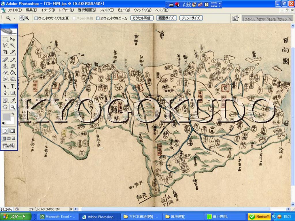Switch to Standard editing mode

click(x=5, y=131)
